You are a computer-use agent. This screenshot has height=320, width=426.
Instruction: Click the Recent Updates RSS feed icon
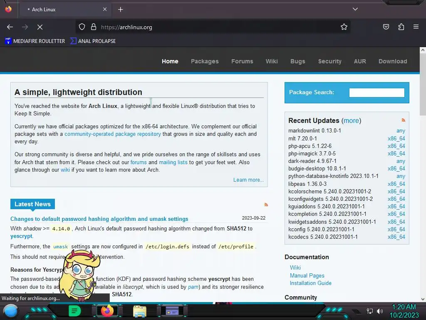click(x=403, y=120)
